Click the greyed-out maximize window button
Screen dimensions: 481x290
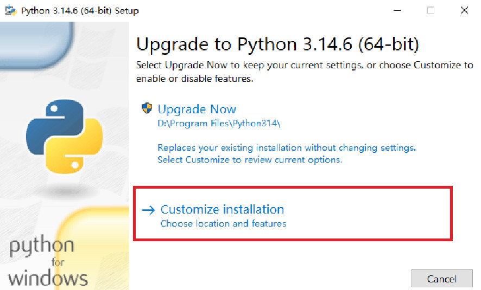click(431, 10)
